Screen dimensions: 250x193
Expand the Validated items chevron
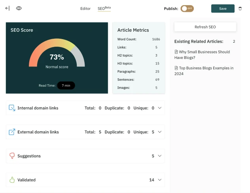pyautogui.click(x=159, y=180)
